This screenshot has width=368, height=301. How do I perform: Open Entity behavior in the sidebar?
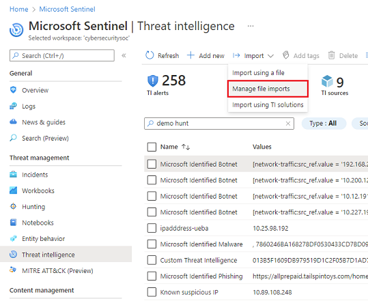tap(44, 239)
